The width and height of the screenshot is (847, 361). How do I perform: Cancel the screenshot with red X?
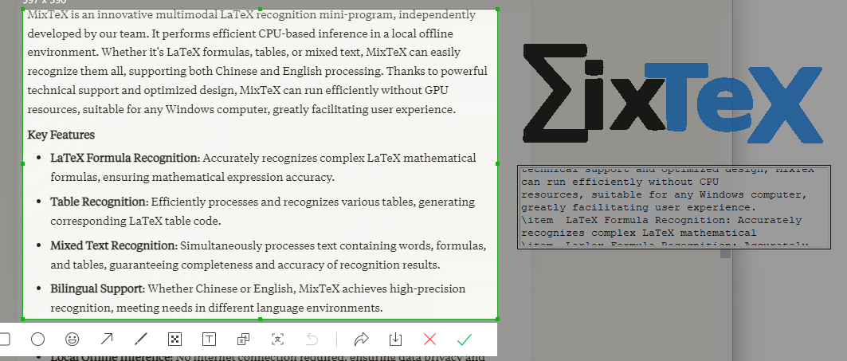[x=430, y=339]
